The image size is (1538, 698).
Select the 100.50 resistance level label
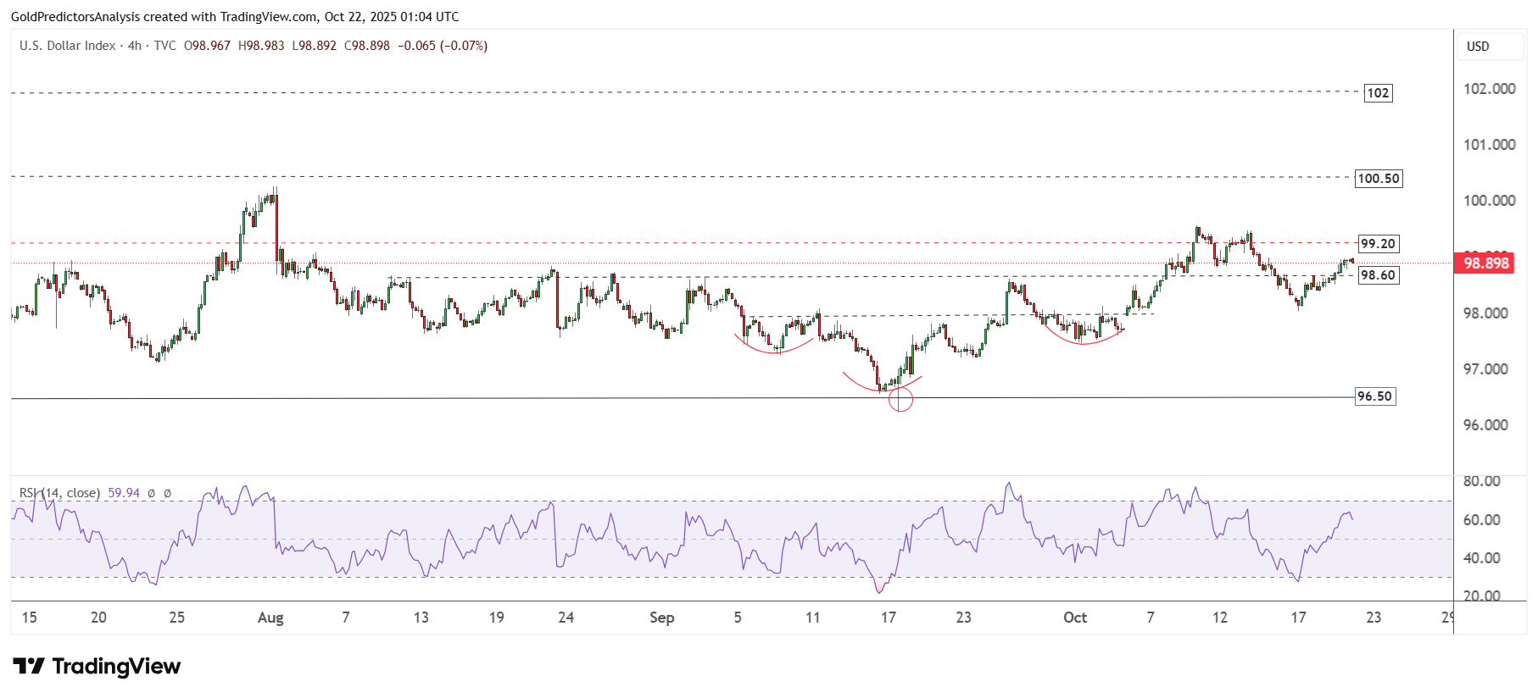tap(1378, 179)
